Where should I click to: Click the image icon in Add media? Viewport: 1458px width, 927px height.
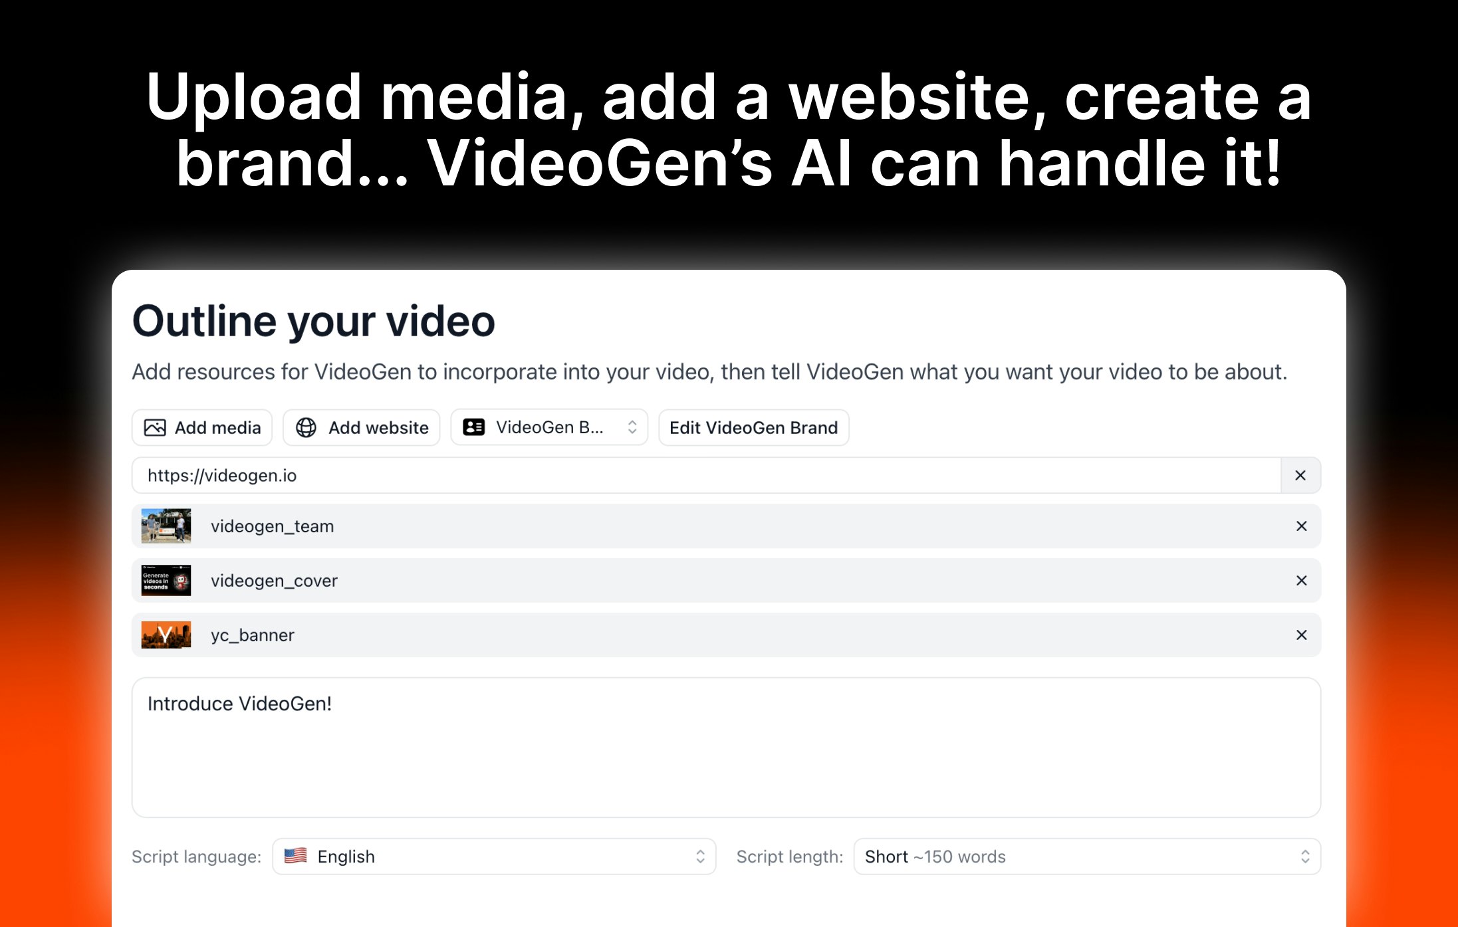[155, 427]
